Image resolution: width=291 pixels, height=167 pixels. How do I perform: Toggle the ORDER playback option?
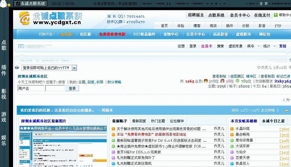click(x=183, y=4)
